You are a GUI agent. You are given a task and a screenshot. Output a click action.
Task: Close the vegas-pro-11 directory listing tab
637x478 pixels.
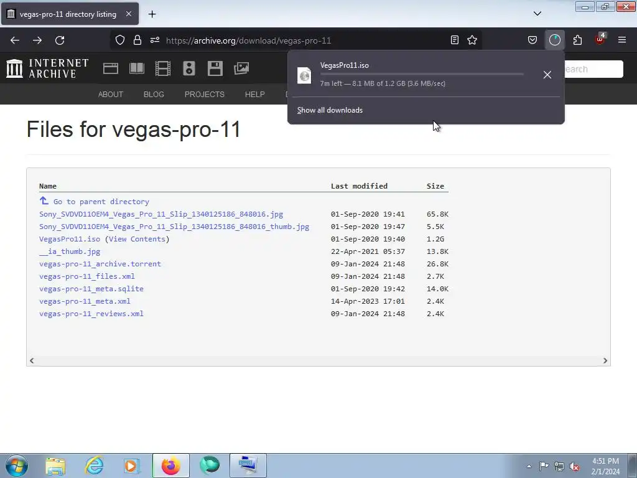click(128, 14)
